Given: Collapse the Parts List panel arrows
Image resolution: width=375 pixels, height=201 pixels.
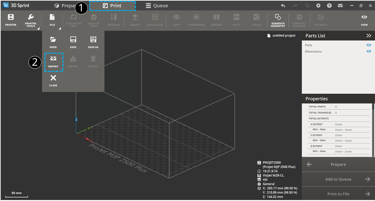Looking at the screenshot, I should pos(369,36).
